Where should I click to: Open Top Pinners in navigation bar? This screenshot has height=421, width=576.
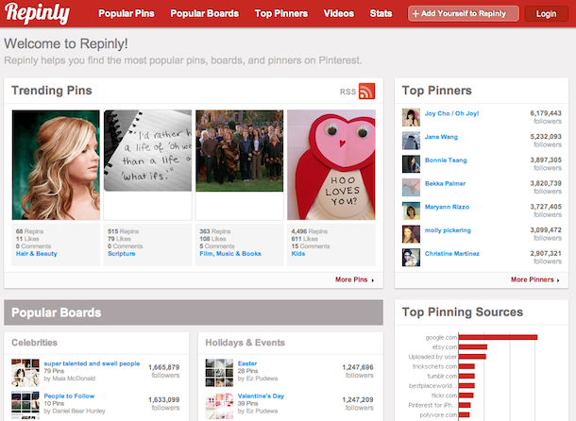pyautogui.click(x=281, y=13)
